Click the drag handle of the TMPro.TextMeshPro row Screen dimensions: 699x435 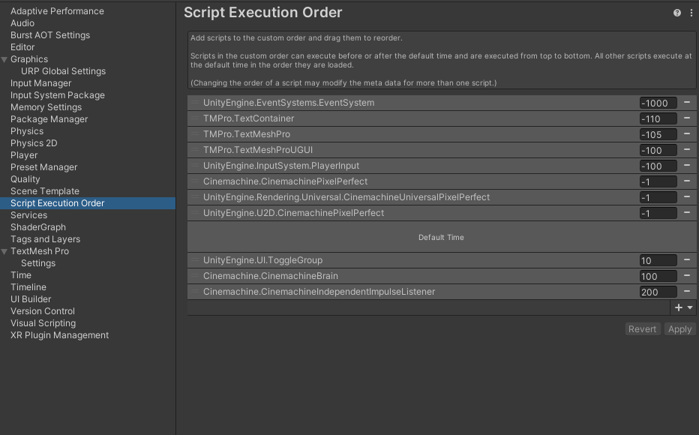[x=195, y=133]
